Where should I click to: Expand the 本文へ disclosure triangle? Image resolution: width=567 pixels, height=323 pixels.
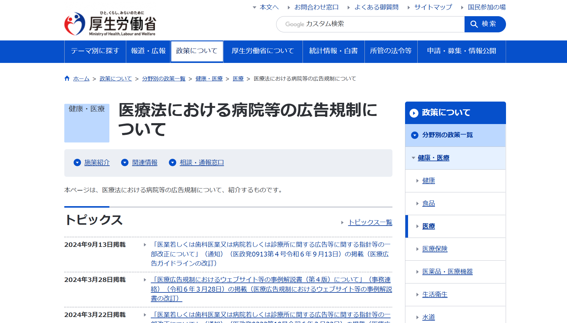255,7
